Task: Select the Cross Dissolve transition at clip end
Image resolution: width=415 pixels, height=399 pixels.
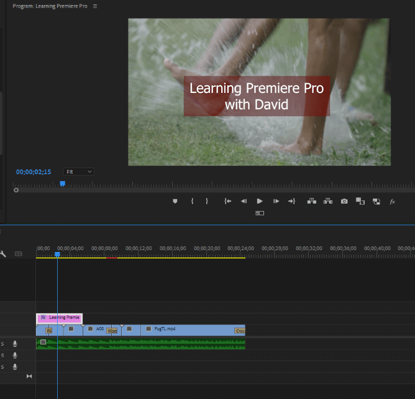Action: (x=240, y=331)
